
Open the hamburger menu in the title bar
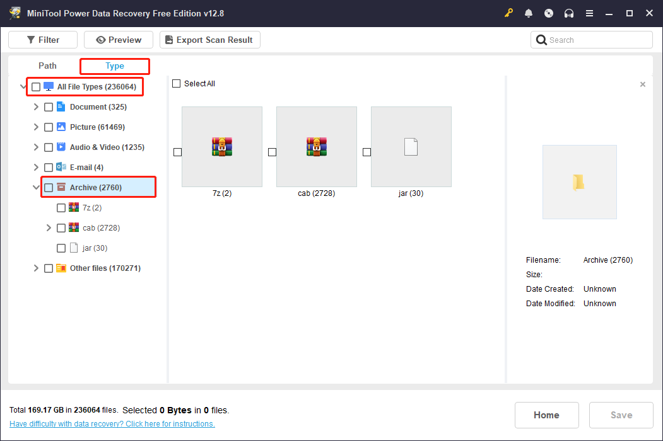click(x=589, y=13)
